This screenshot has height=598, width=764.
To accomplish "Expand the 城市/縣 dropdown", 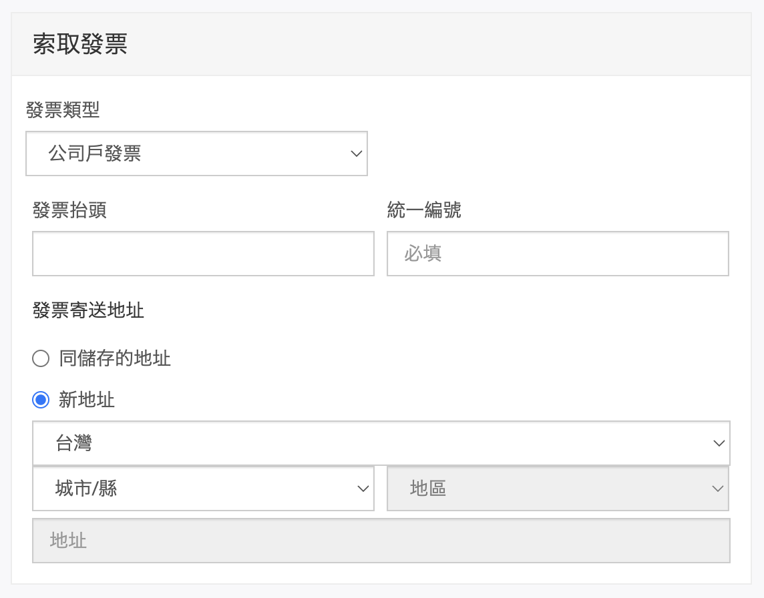I will point(203,489).
